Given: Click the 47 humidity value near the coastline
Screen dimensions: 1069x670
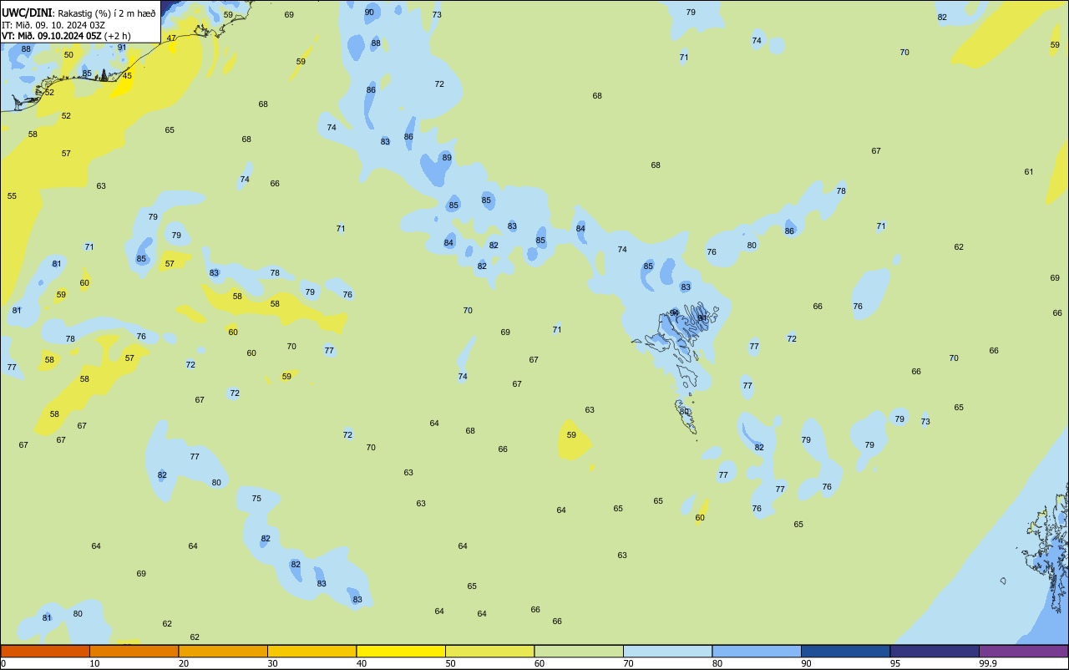Looking at the screenshot, I should click(171, 38).
